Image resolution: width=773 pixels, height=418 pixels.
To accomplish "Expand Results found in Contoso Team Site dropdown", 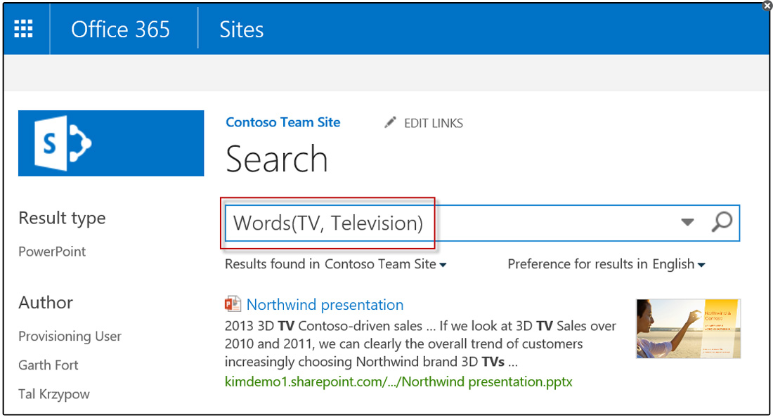I will [336, 264].
